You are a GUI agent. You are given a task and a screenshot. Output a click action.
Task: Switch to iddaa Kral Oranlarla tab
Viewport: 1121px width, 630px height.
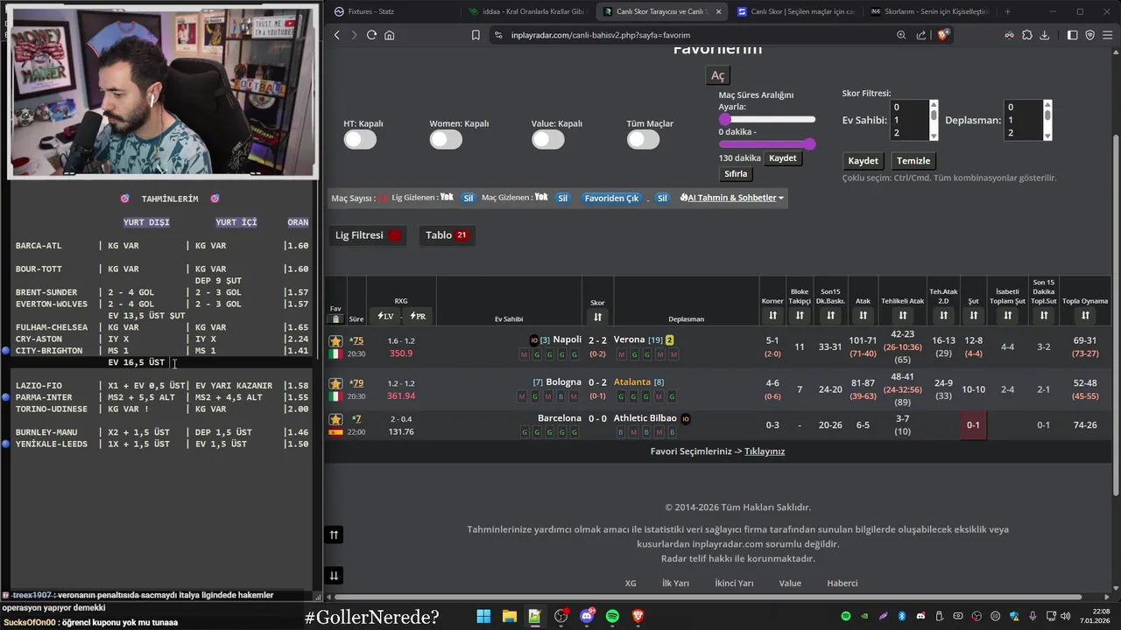(x=525, y=11)
